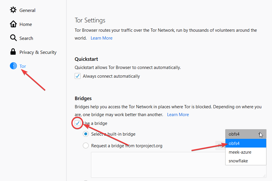Click the Home house icon
The width and height of the screenshot is (272, 181).
pos(13,24)
